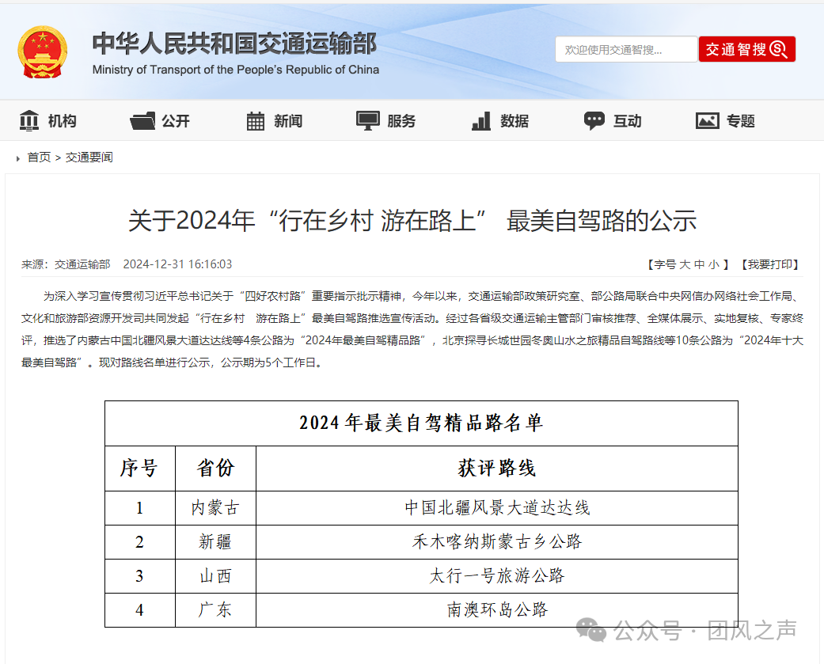Click route 中国北疆风景大道达达线

[x=497, y=508]
